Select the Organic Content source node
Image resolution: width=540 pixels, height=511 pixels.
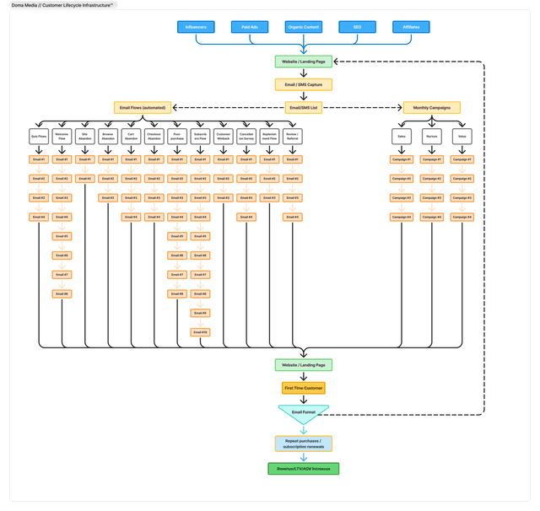304,27
